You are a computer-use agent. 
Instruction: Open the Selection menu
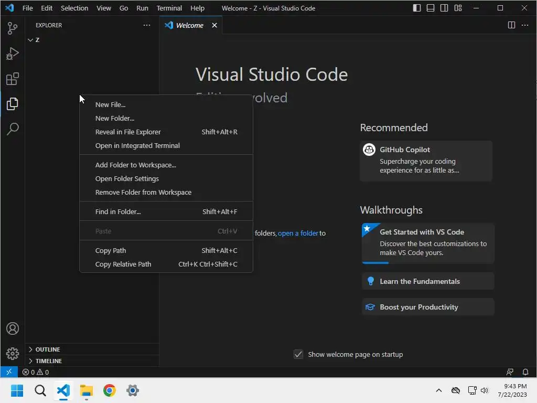tap(74, 8)
